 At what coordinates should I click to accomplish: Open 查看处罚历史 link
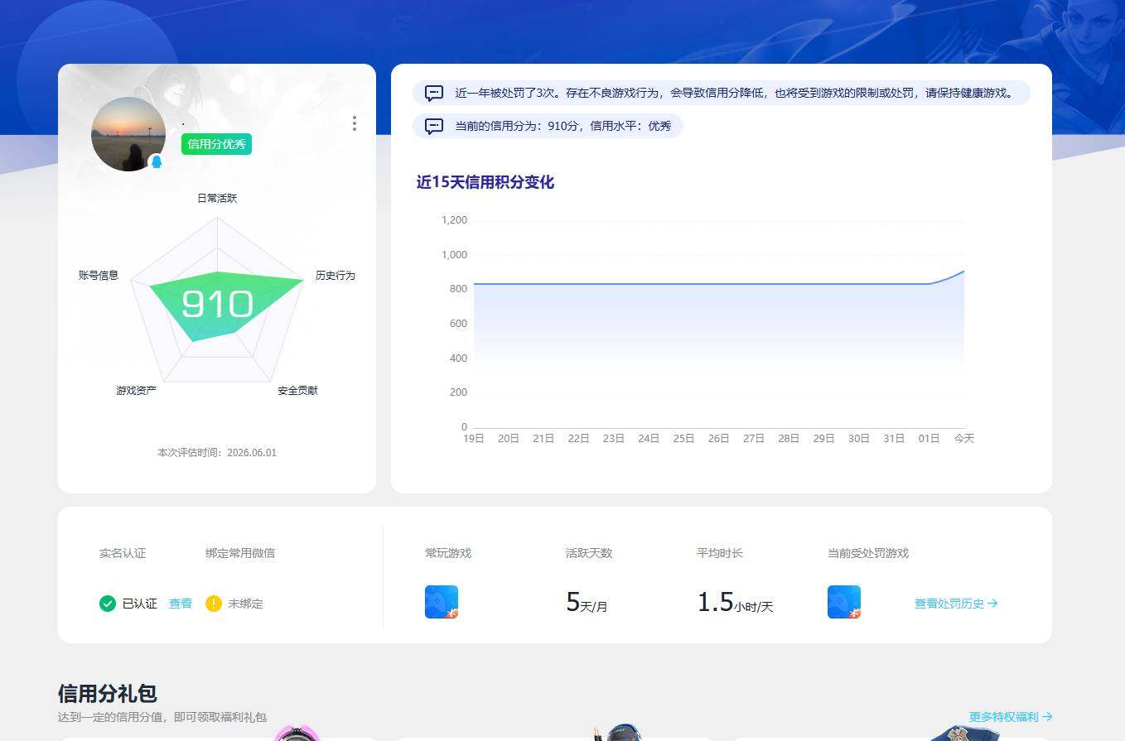(956, 604)
